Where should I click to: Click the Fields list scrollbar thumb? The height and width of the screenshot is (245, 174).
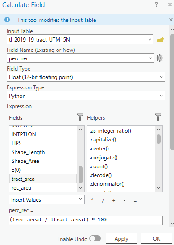81,174
